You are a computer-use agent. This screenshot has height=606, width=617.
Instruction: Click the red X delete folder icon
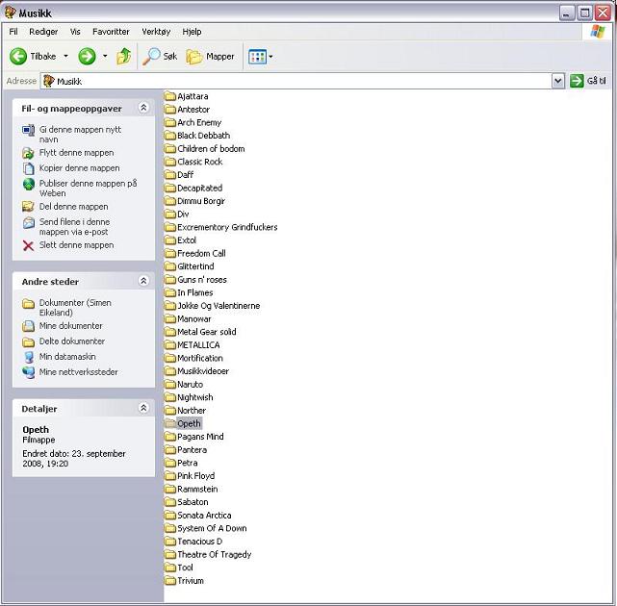(x=28, y=246)
